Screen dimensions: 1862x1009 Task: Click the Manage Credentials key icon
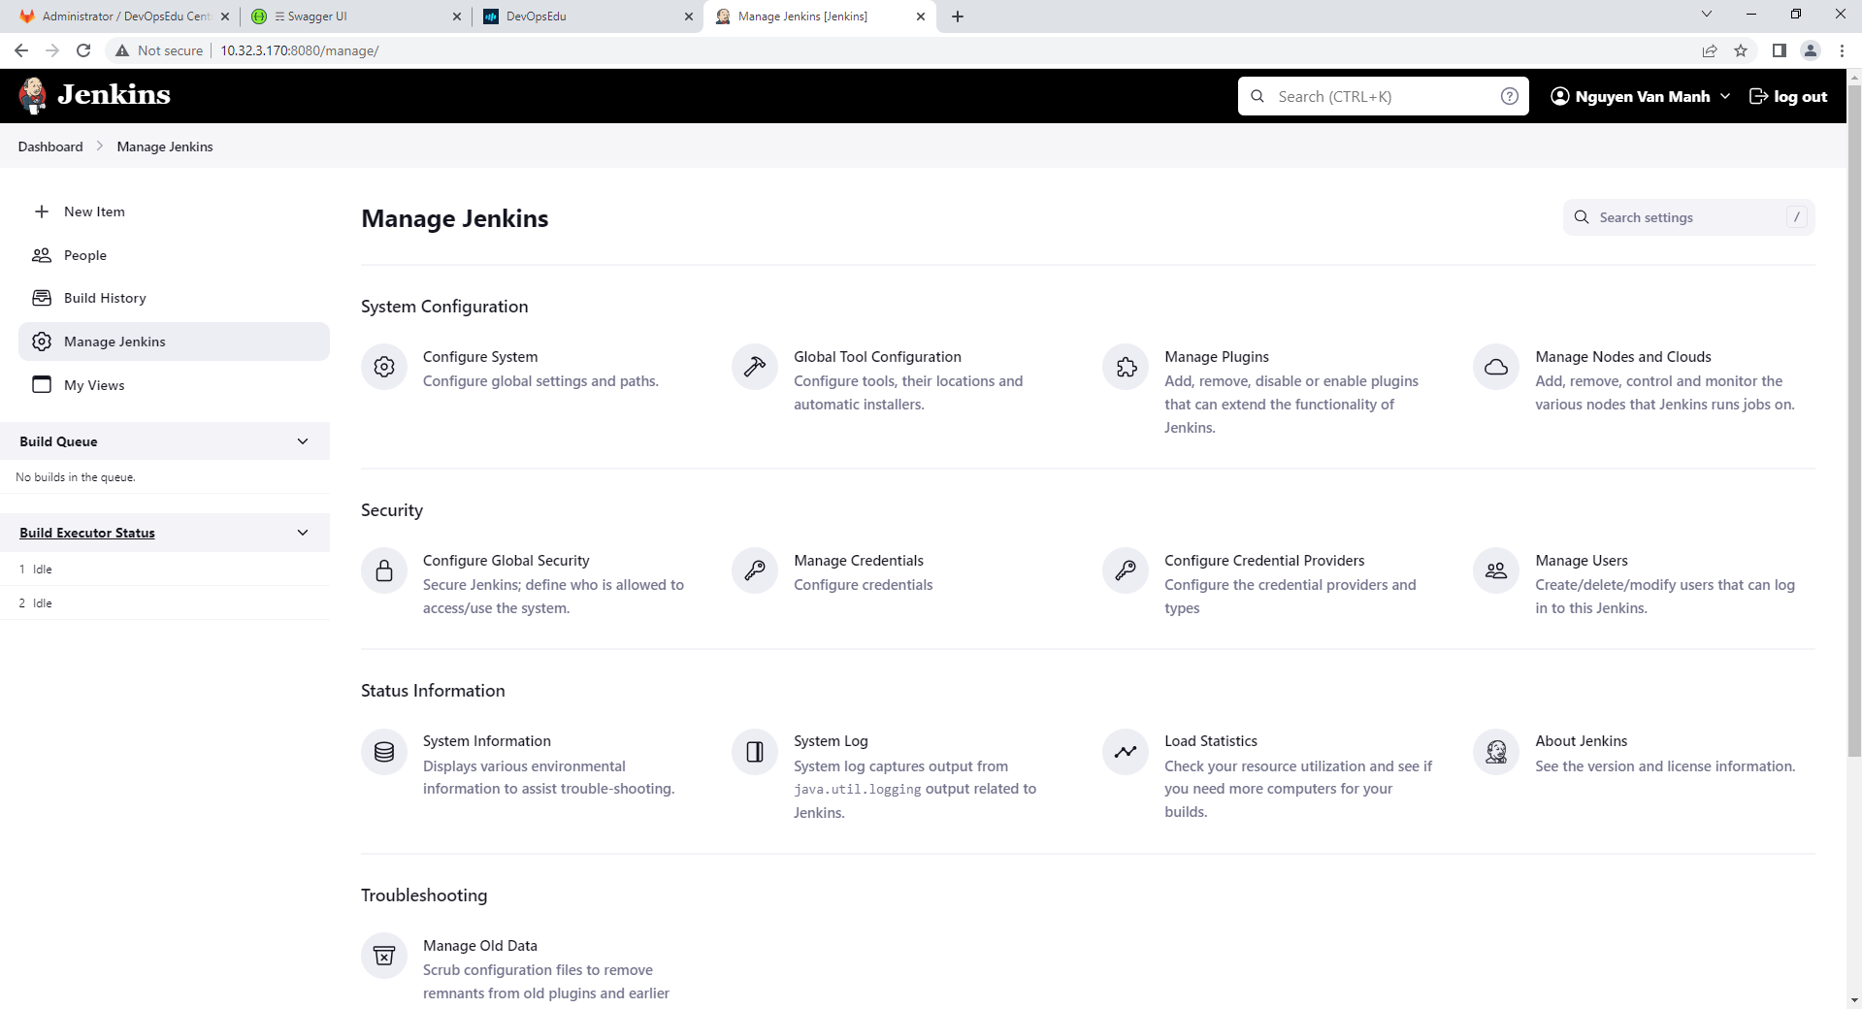755,570
